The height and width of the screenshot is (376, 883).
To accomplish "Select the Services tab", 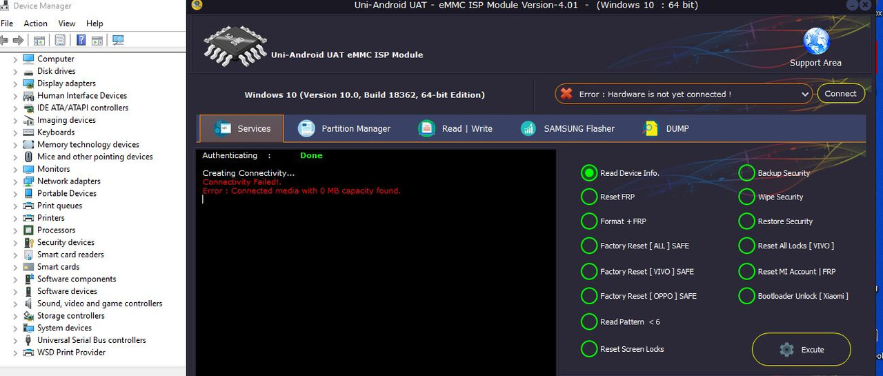I will pos(241,128).
